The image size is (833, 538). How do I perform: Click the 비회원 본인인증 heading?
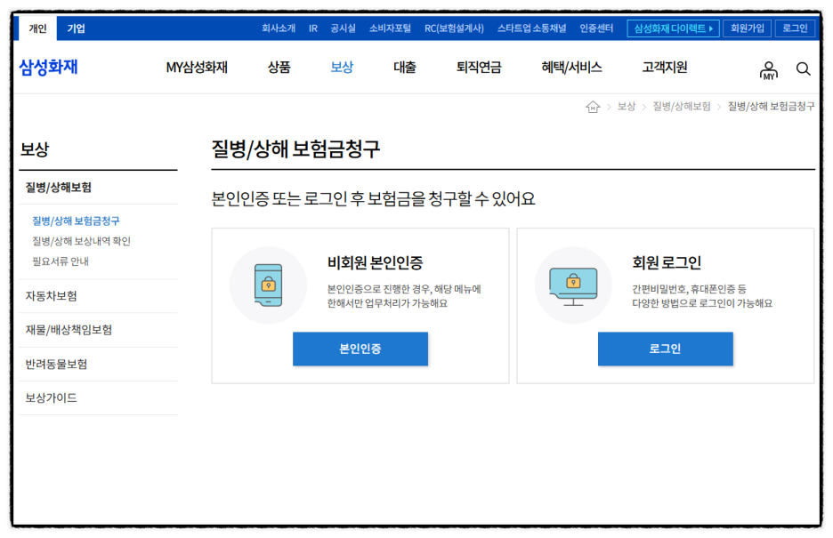point(375,262)
